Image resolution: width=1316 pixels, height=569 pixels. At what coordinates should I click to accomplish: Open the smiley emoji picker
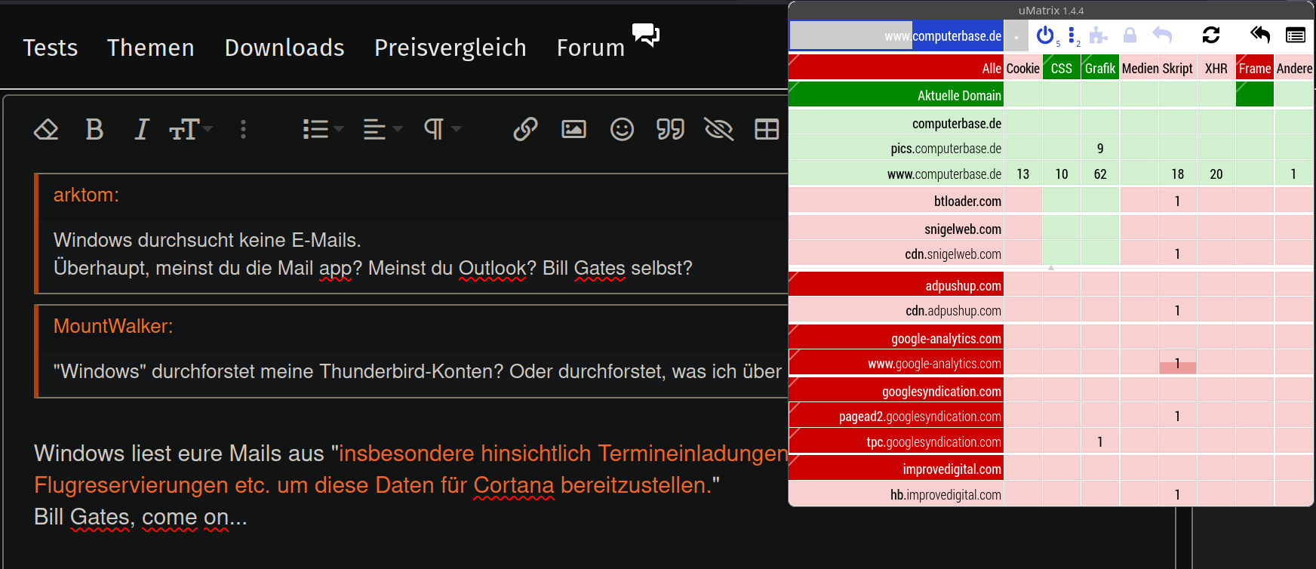point(622,130)
